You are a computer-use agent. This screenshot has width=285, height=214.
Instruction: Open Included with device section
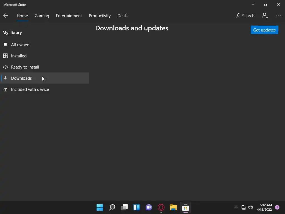(45, 89)
